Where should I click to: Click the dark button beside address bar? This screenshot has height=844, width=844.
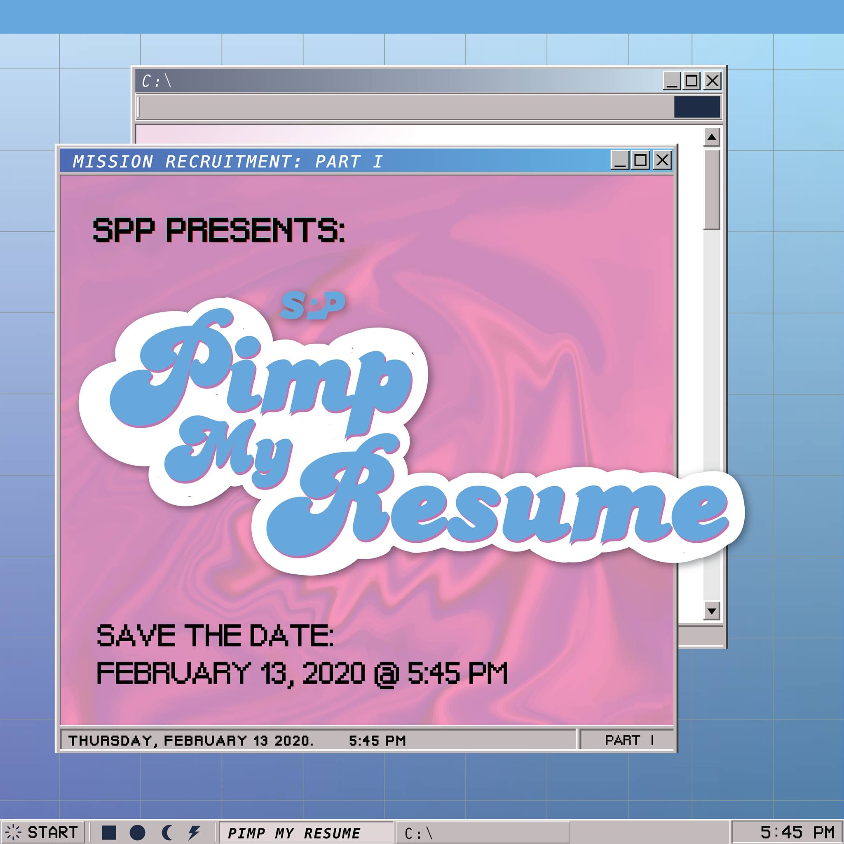pos(697,107)
